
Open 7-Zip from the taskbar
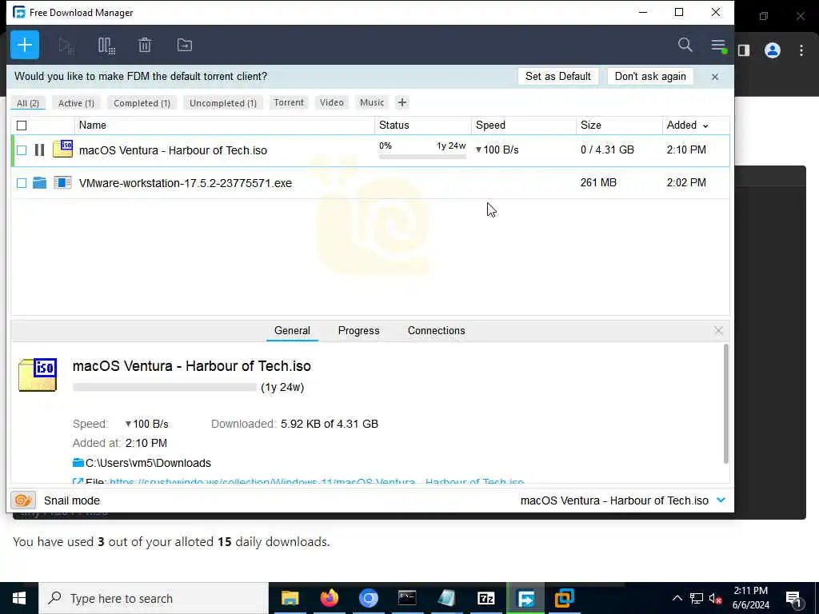(x=485, y=598)
